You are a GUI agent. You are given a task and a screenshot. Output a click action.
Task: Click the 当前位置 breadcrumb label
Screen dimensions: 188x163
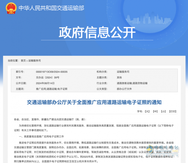coord(13,60)
